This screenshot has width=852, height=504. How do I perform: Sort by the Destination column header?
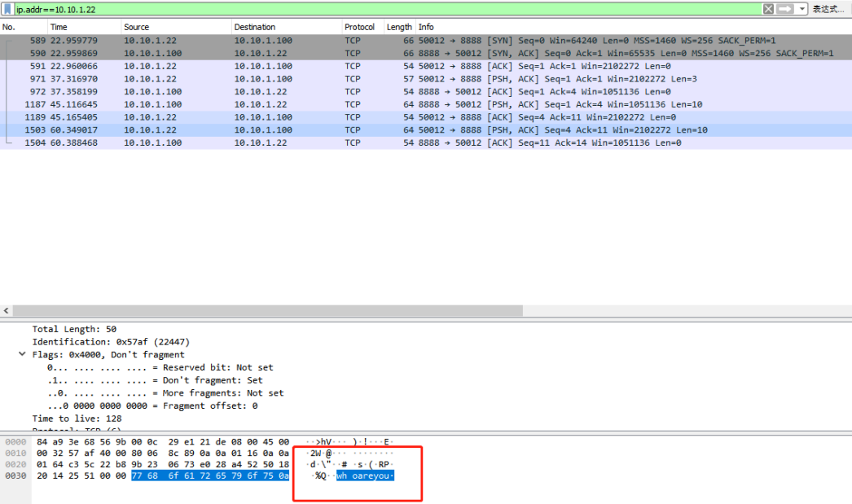tap(287, 27)
